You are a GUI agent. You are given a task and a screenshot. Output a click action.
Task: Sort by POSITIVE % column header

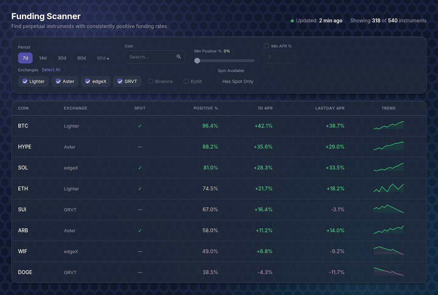click(x=206, y=108)
